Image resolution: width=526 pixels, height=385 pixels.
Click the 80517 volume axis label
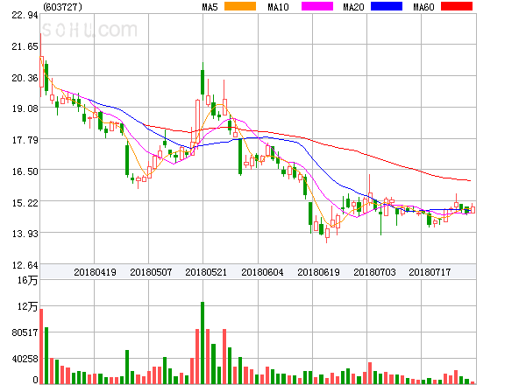pyautogui.click(x=25, y=332)
